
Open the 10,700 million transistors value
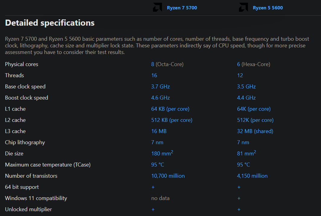click(168, 176)
